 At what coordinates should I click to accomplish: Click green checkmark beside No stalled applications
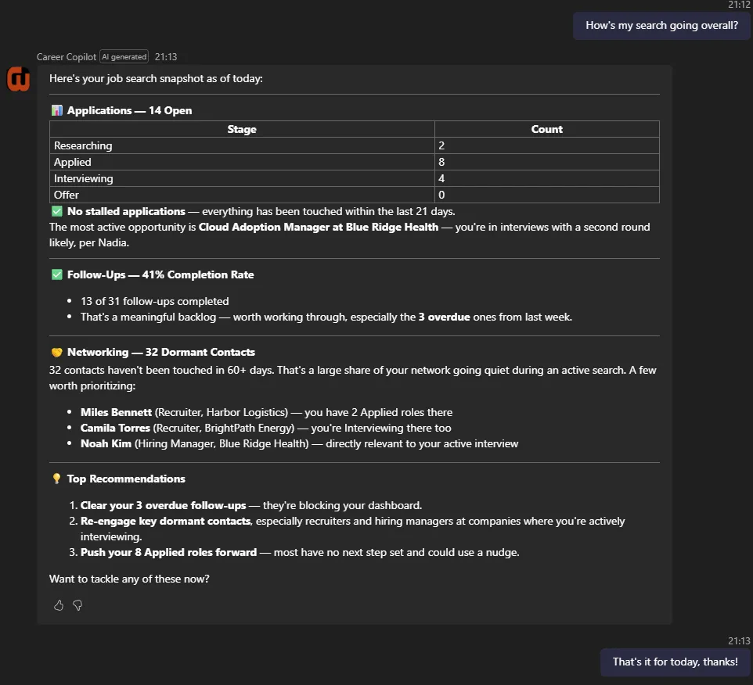coord(56,211)
